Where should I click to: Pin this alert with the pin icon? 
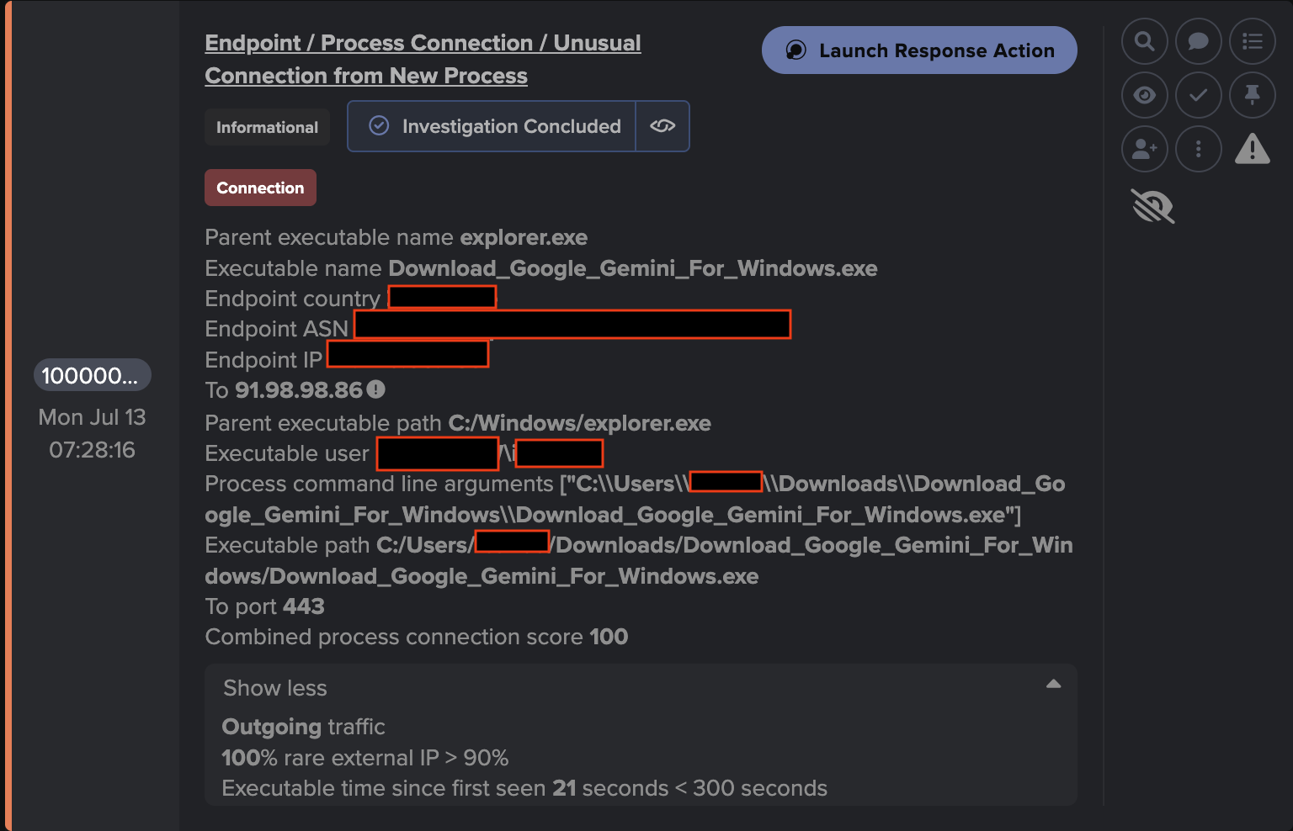[1253, 95]
